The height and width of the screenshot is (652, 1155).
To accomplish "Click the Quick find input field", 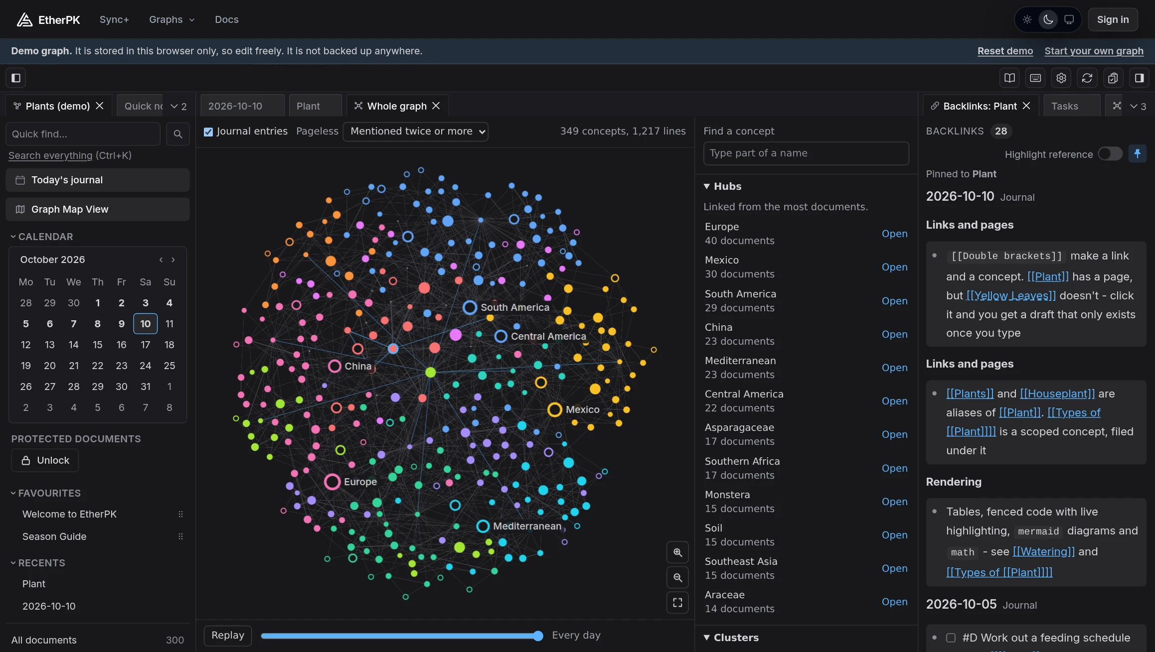I will click(83, 134).
